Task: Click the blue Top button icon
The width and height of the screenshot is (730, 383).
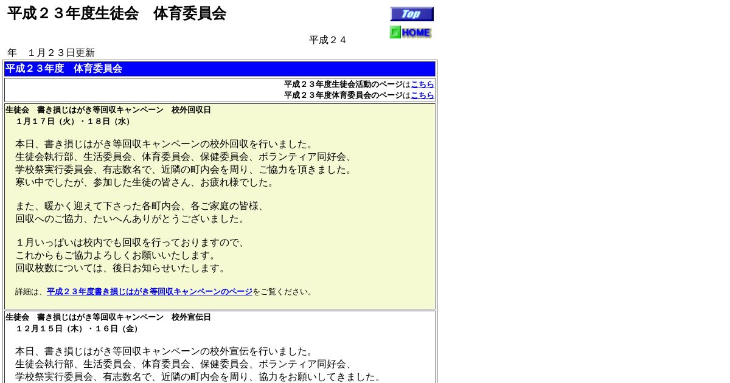Action: point(412,14)
